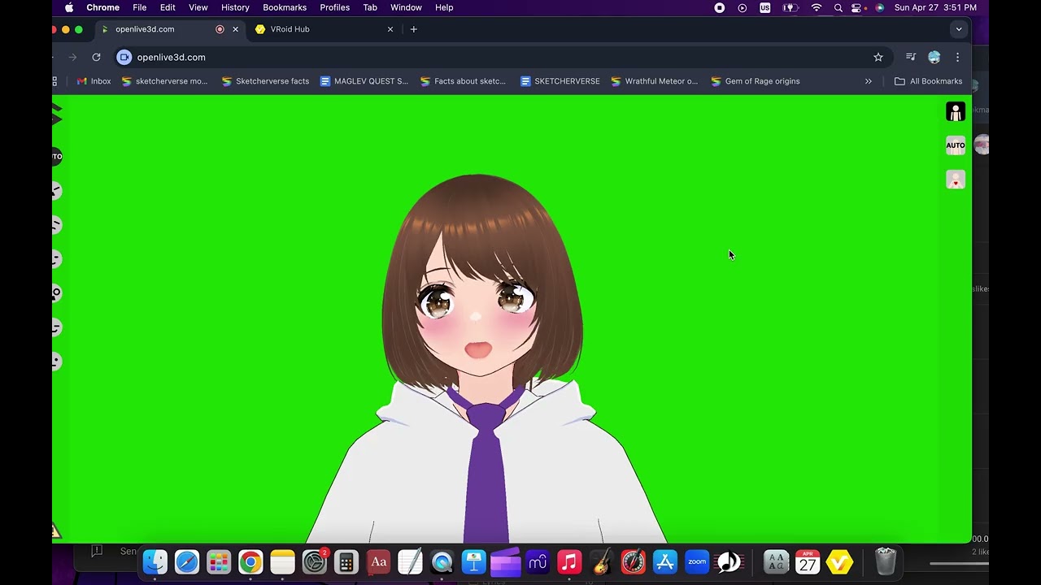Open Control Center in menu bar
This screenshot has width=1041, height=585.
[x=857, y=7]
